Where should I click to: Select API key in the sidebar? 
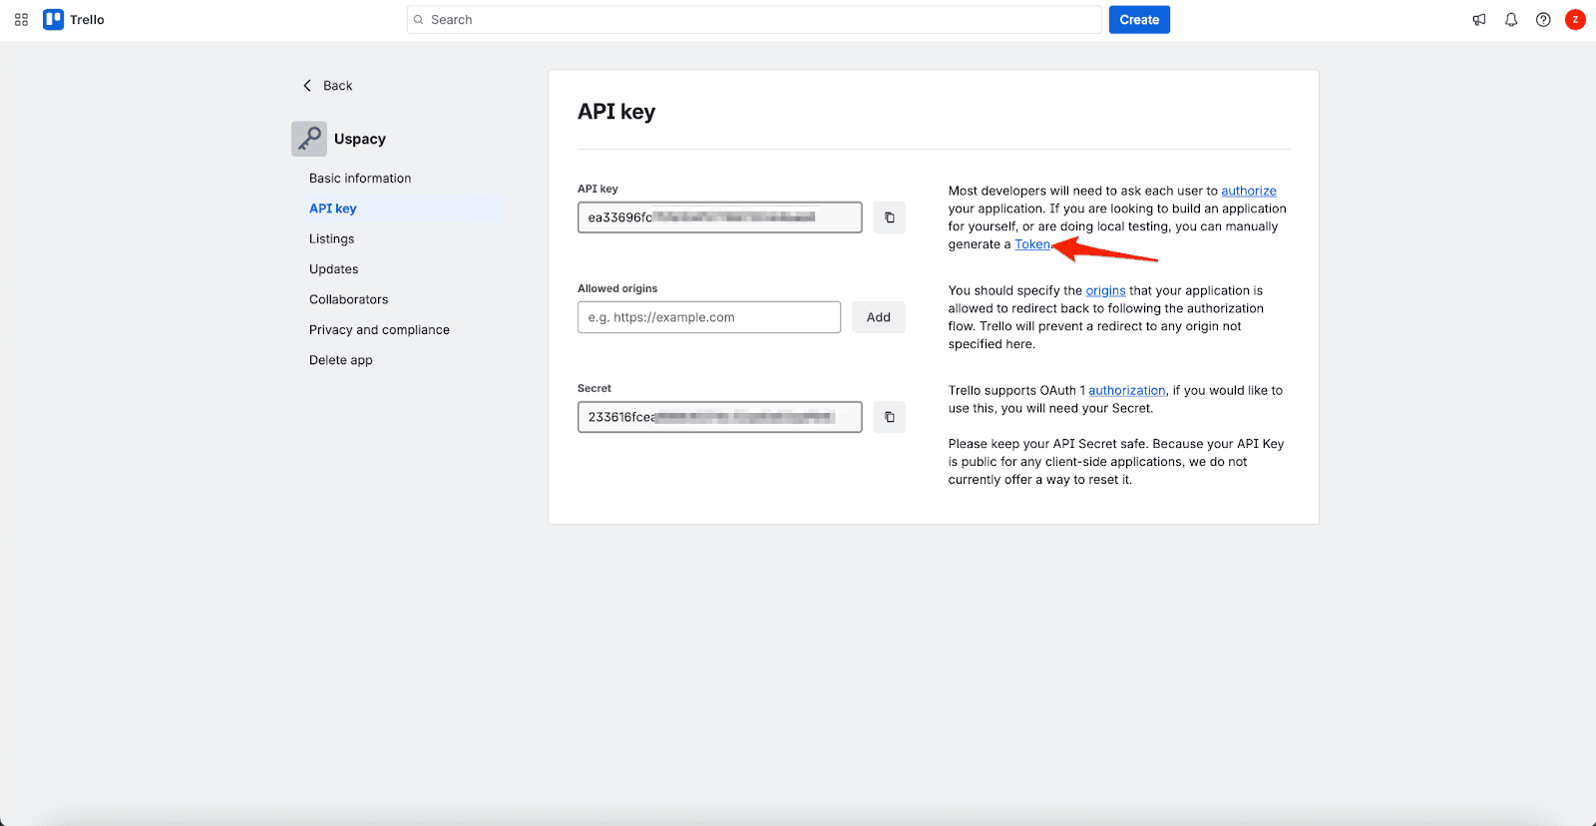click(333, 208)
